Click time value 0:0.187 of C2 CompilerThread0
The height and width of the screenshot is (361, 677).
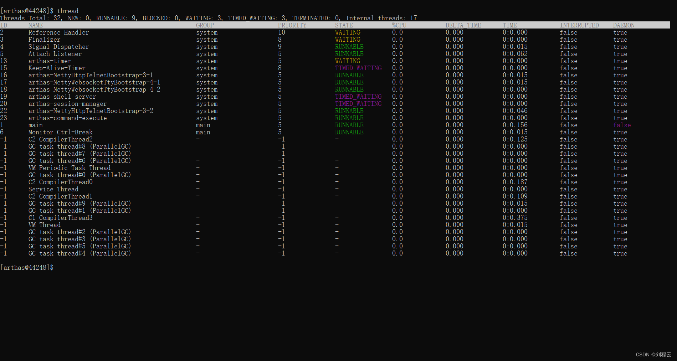[x=515, y=182]
